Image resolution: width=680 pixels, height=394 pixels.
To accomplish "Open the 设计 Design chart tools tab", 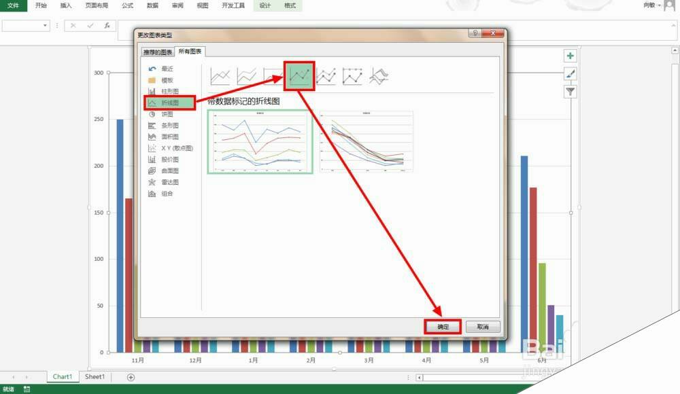I will pyautogui.click(x=265, y=5).
